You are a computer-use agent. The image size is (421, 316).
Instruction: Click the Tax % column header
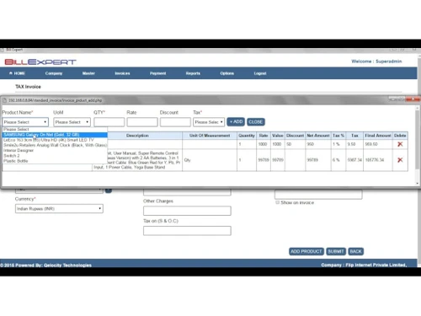(338, 136)
